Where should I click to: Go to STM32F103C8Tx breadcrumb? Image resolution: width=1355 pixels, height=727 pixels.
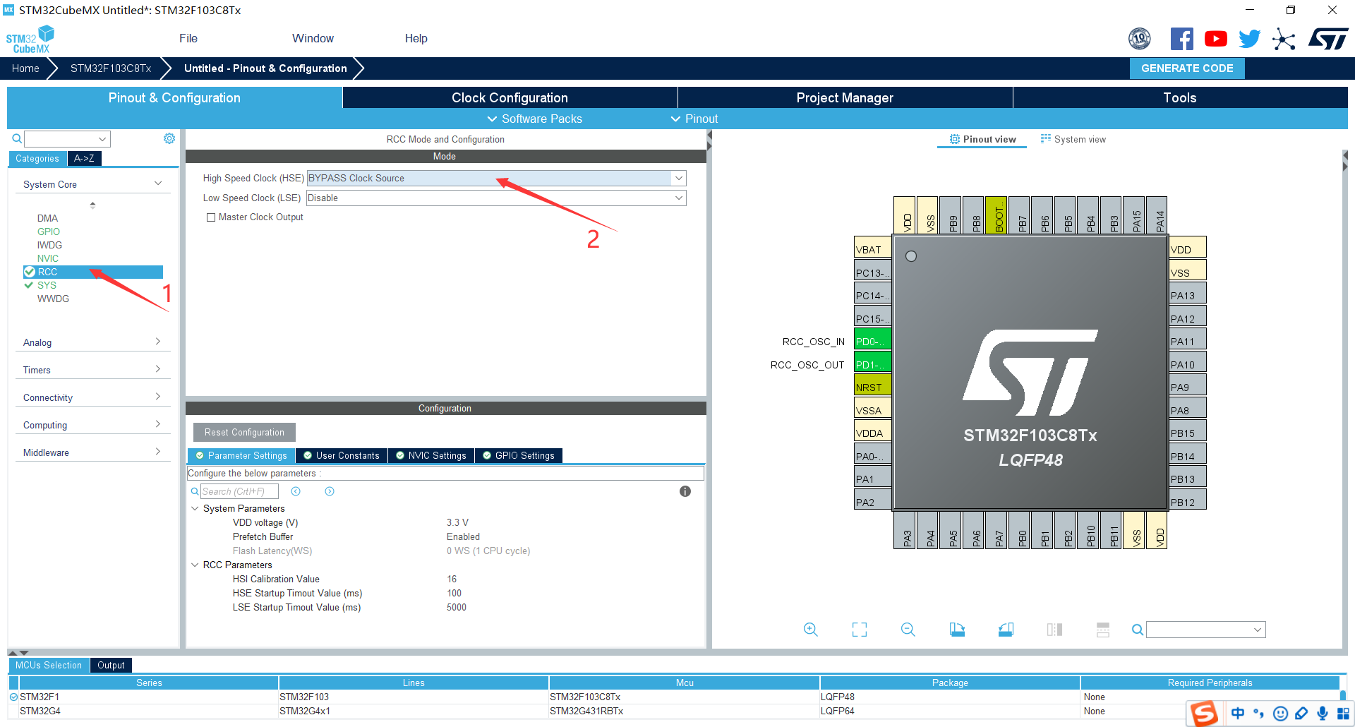point(111,68)
